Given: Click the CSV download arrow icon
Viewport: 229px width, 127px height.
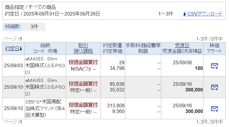Looking at the screenshot, I should pos(184,14).
